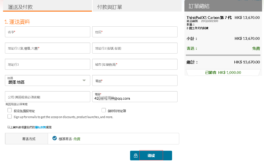
Task: Open the 付款與訂單 tab
Action: click(137, 7)
